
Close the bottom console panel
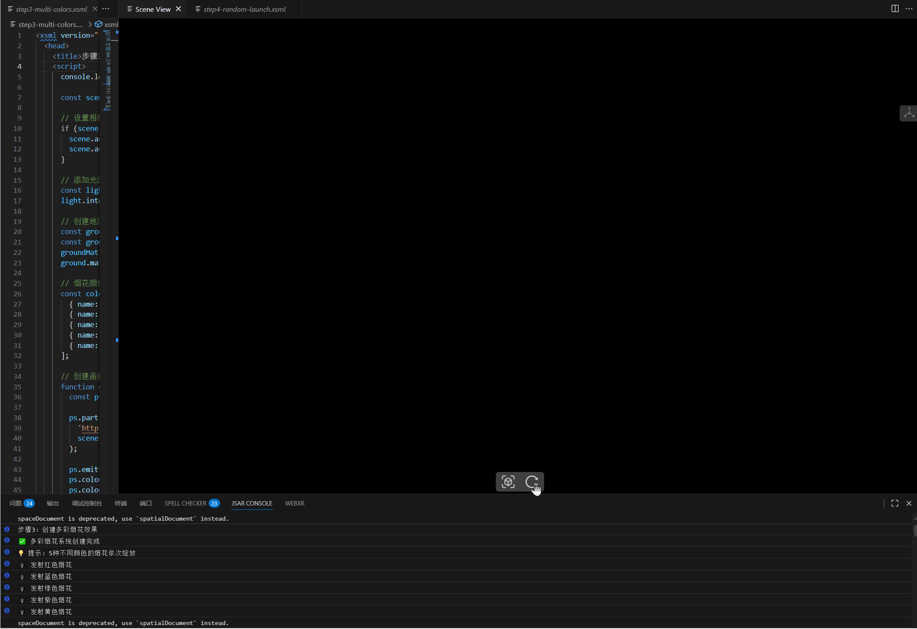coord(909,503)
